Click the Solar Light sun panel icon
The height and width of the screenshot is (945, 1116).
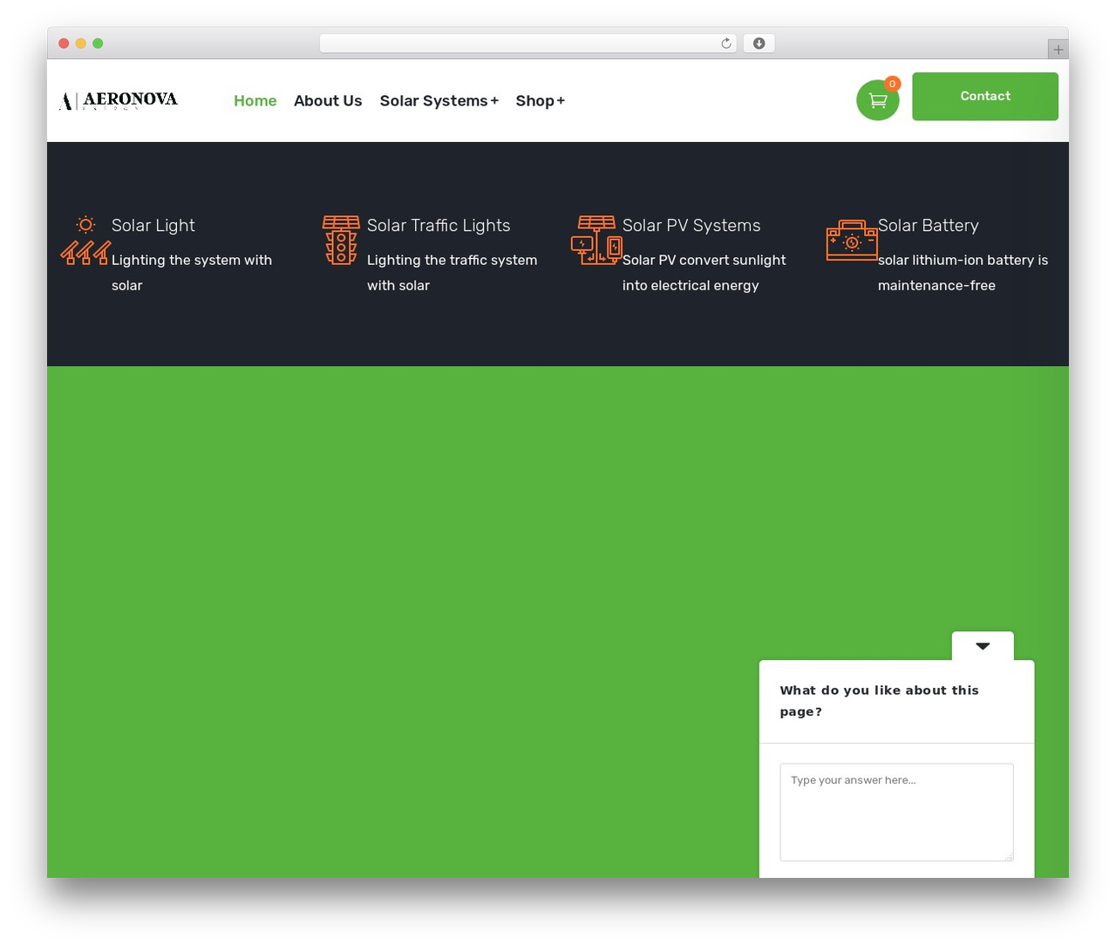[85, 241]
